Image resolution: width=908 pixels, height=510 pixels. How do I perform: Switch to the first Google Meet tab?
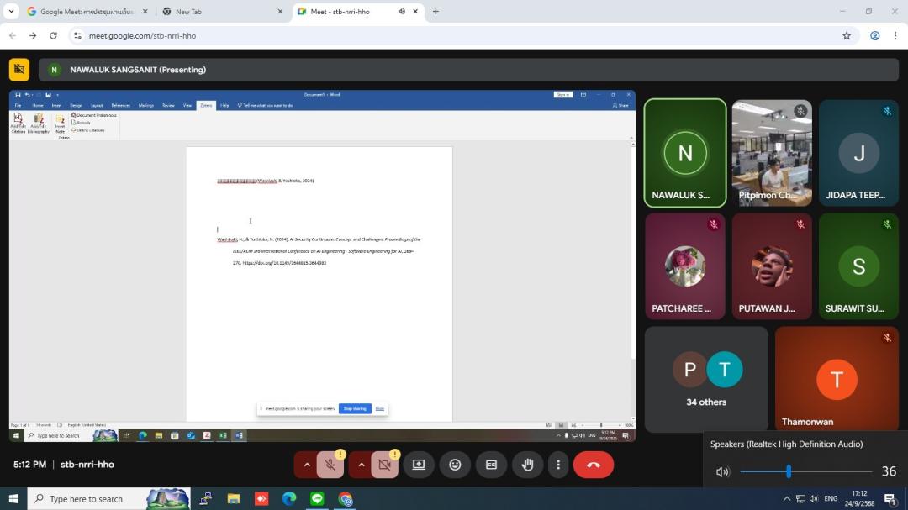pos(82,12)
